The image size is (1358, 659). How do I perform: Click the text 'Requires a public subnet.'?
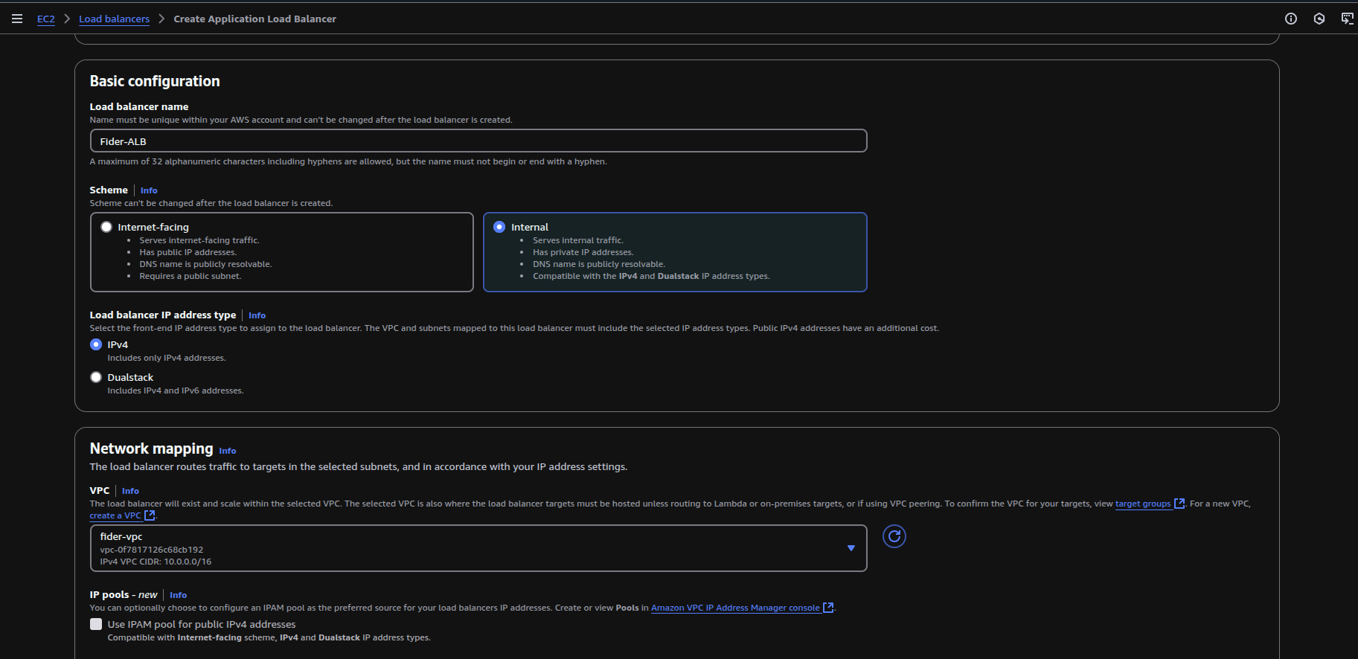[x=190, y=276]
